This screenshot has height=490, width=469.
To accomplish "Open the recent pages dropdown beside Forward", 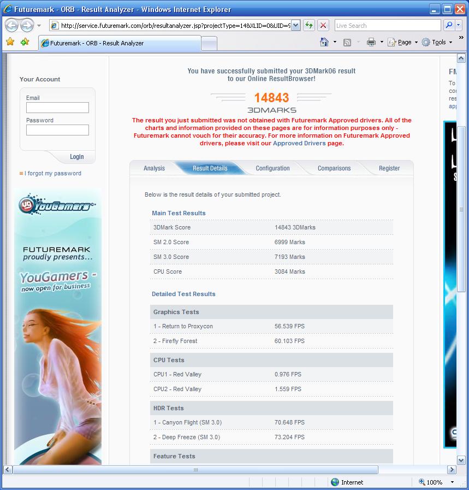I will [x=39, y=26].
